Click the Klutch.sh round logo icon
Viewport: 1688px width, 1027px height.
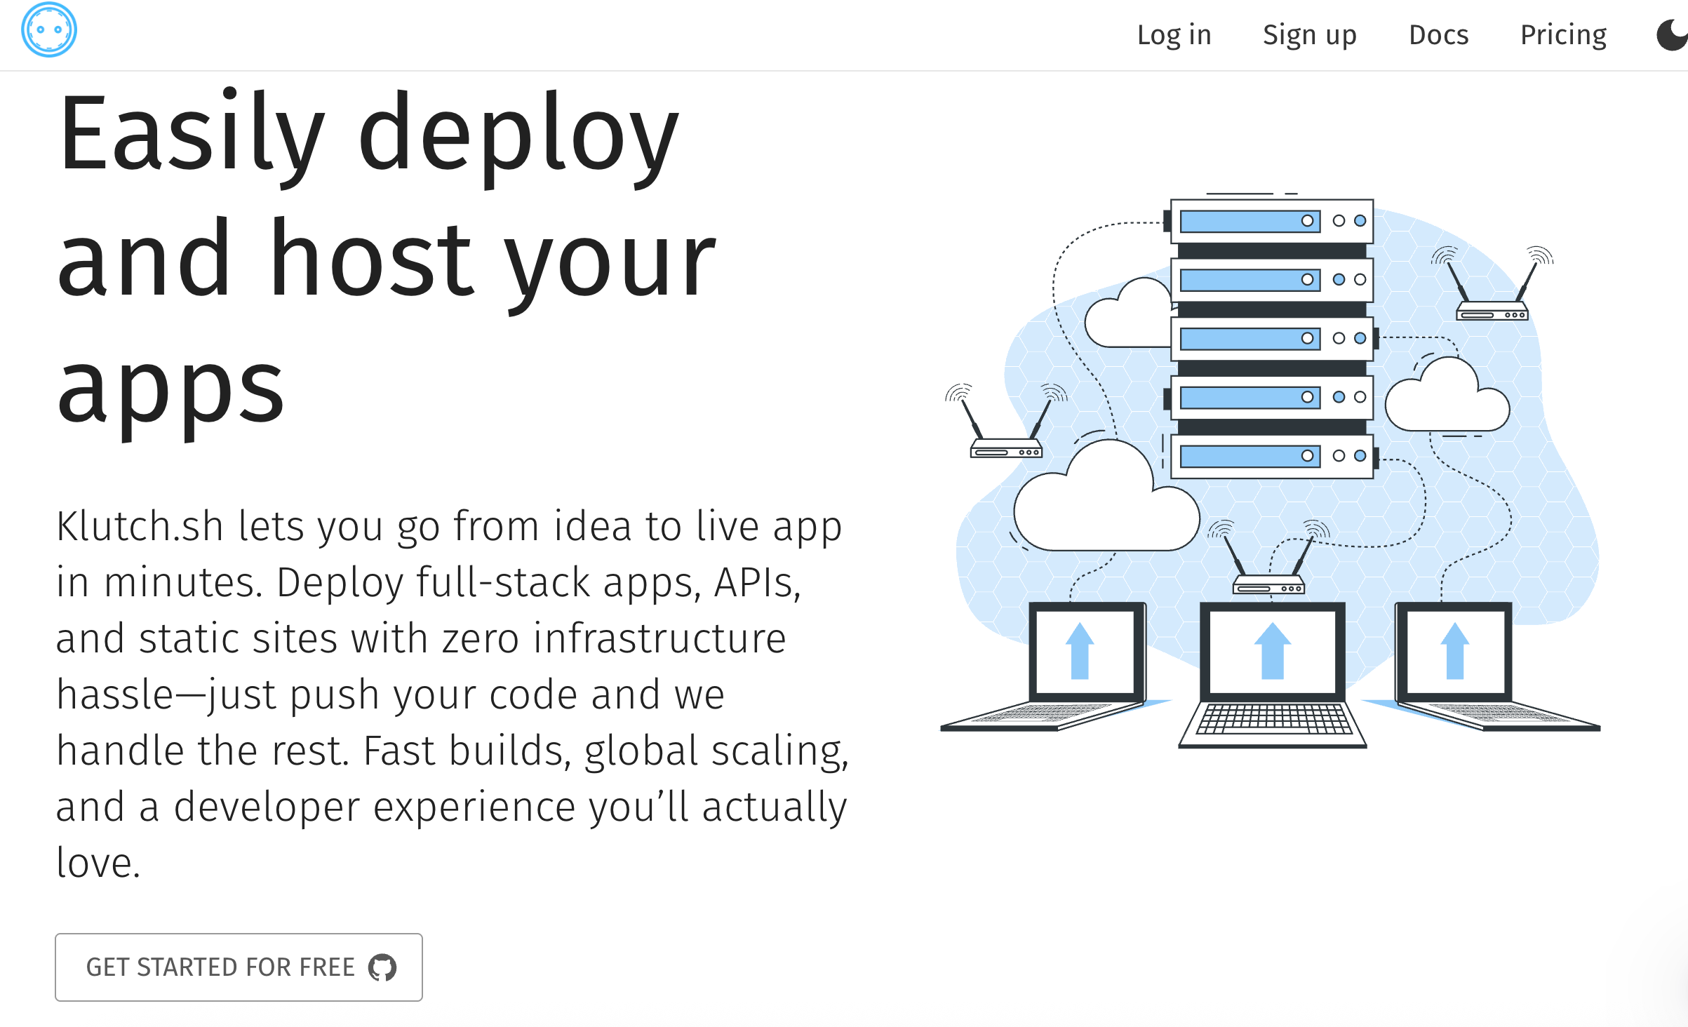(48, 30)
